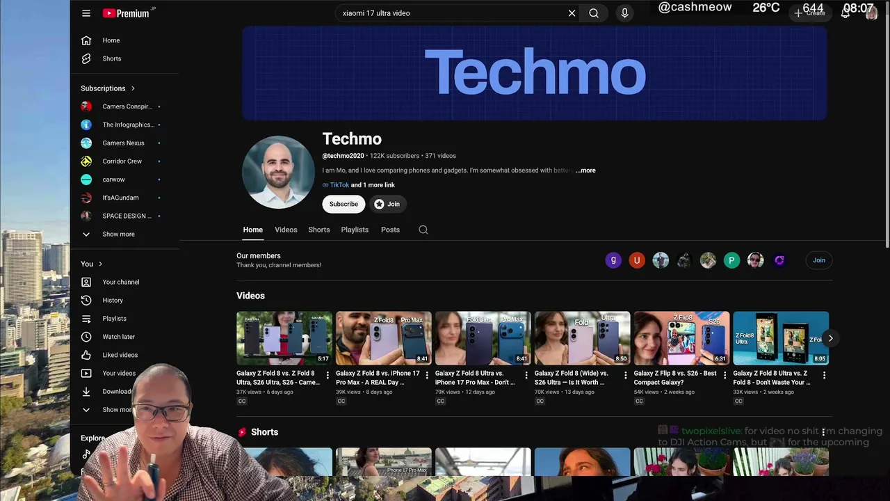890x501 pixels.
Task: Open options for 'A REAL Day' iPhone 17 video
Action: click(x=427, y=375)
